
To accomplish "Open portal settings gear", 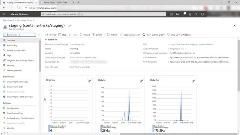I will [190, 14].
